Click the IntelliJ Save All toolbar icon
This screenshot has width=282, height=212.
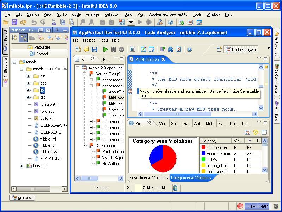point(14,22)
